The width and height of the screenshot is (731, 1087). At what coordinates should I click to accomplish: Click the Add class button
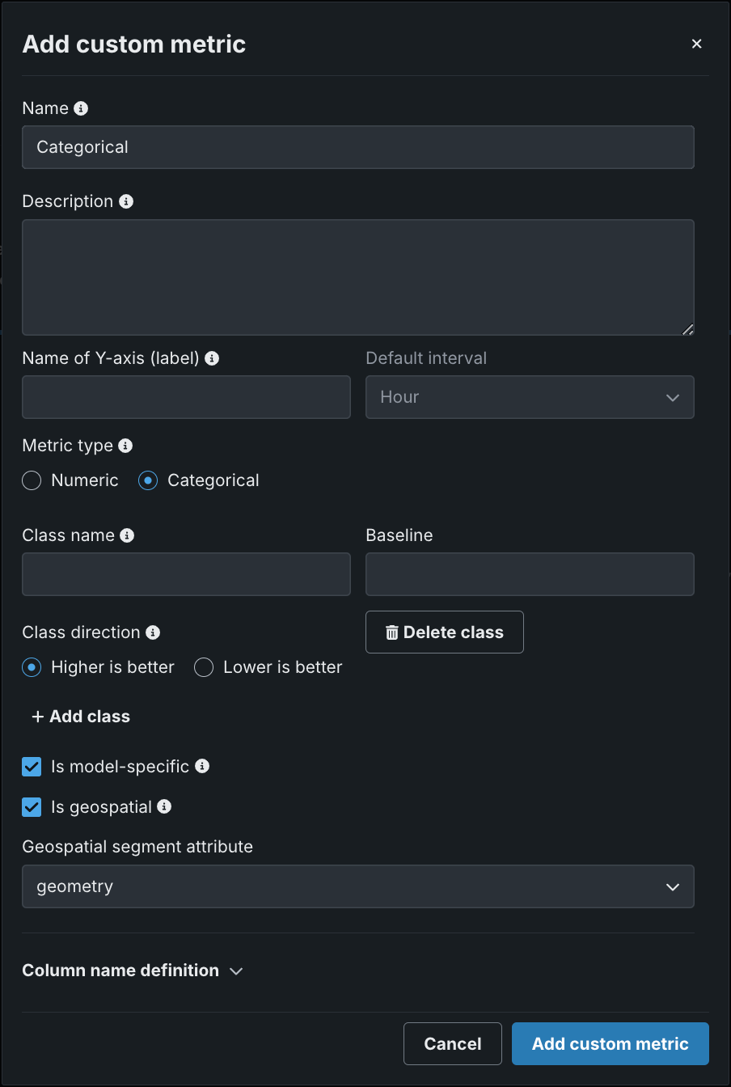[81, 717]
